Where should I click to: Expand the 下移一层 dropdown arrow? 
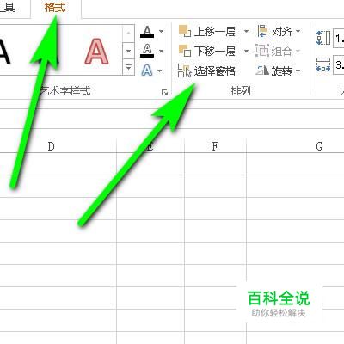(x=246, y=52)
